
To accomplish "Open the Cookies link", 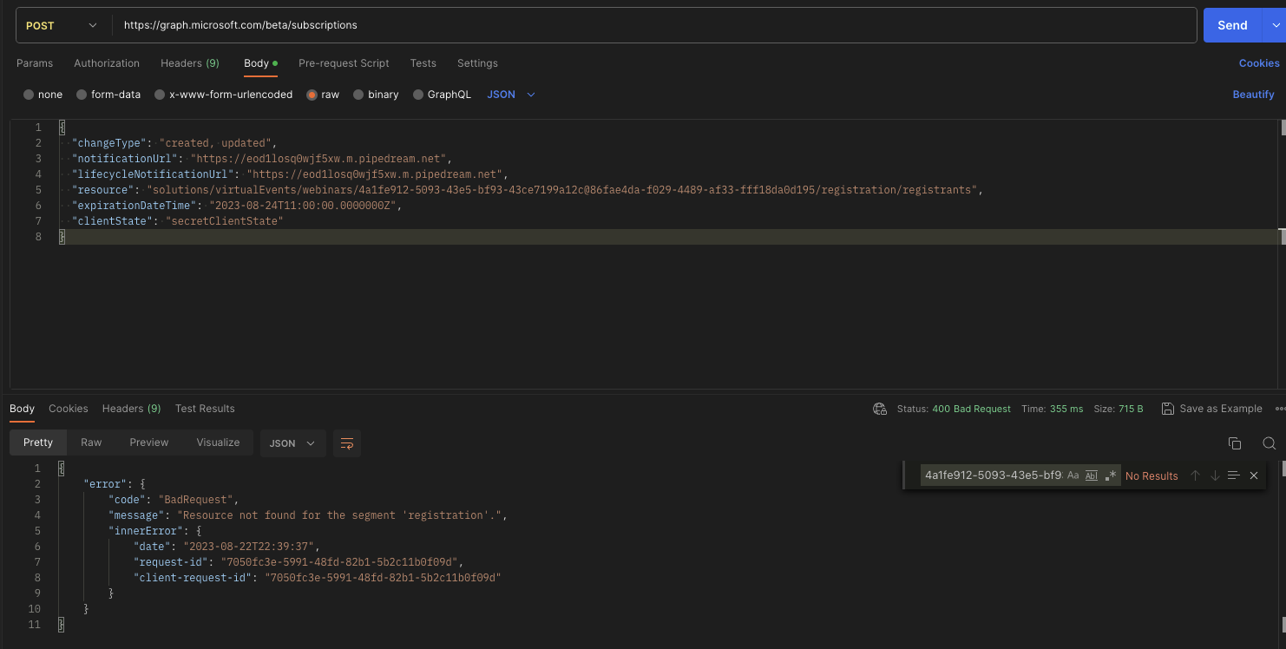I will coord(1259,63).
